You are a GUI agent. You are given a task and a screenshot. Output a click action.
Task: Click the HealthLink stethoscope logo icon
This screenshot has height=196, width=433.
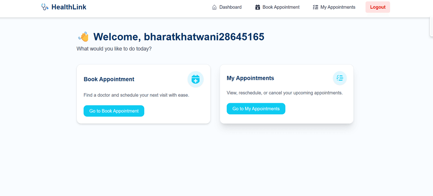tap(45, 7)
